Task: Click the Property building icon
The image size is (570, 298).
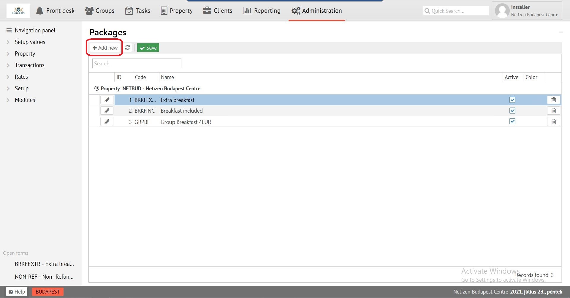Action: click(164, 11)
